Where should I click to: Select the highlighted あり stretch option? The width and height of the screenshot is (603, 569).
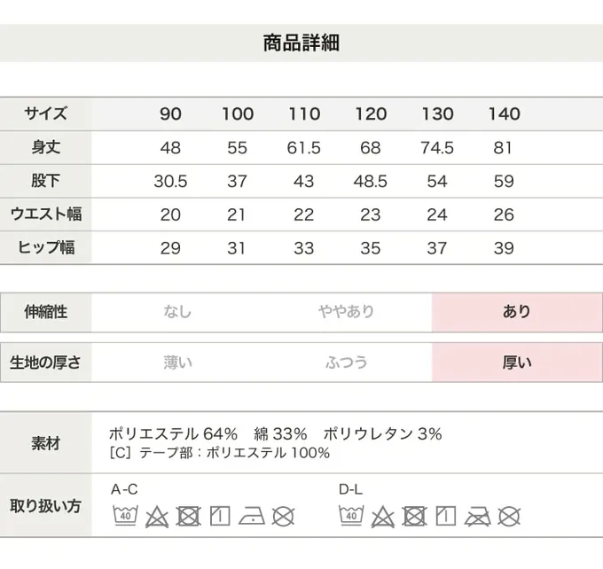517,312
